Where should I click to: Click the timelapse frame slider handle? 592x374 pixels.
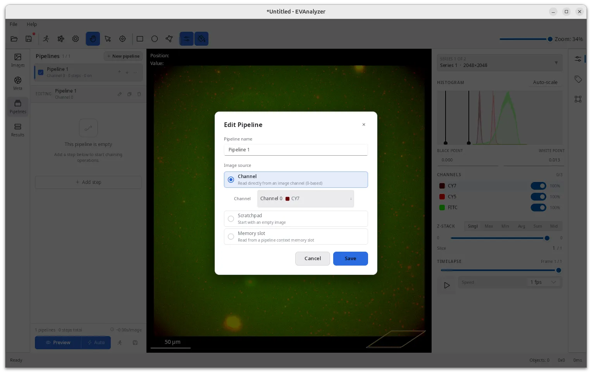559,270
